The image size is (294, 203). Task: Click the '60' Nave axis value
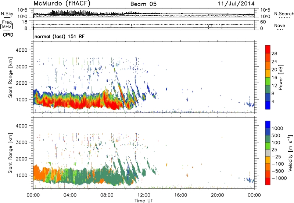click(263, 22)
